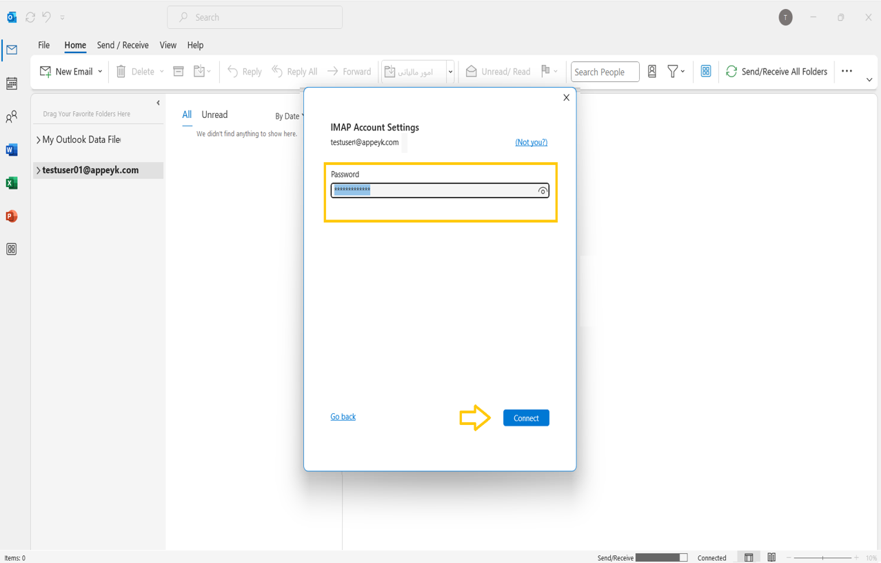This screenshot has height=563, width=881.
Task: Click the Undo arrow in title bar
Action: click(x=47, y=17)
